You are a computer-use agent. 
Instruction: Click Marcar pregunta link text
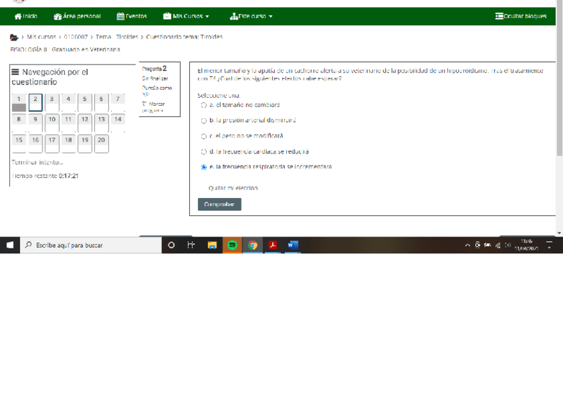click(x=153, y=107)
